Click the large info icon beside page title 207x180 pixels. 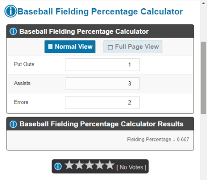pos(11,11)
